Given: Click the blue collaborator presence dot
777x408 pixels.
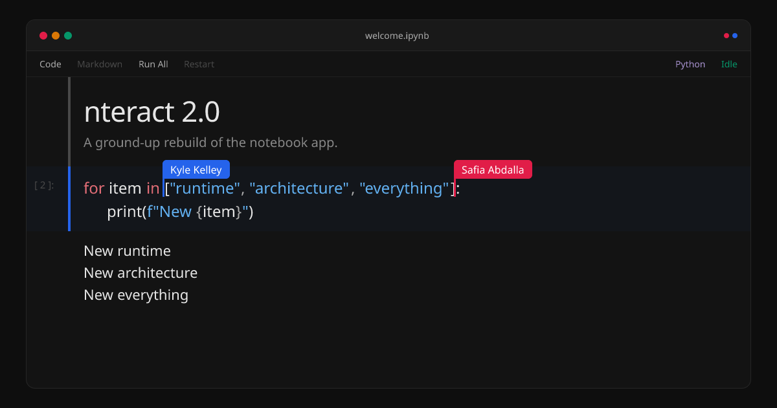Looking at the screenshot, I should coord(734,36).
